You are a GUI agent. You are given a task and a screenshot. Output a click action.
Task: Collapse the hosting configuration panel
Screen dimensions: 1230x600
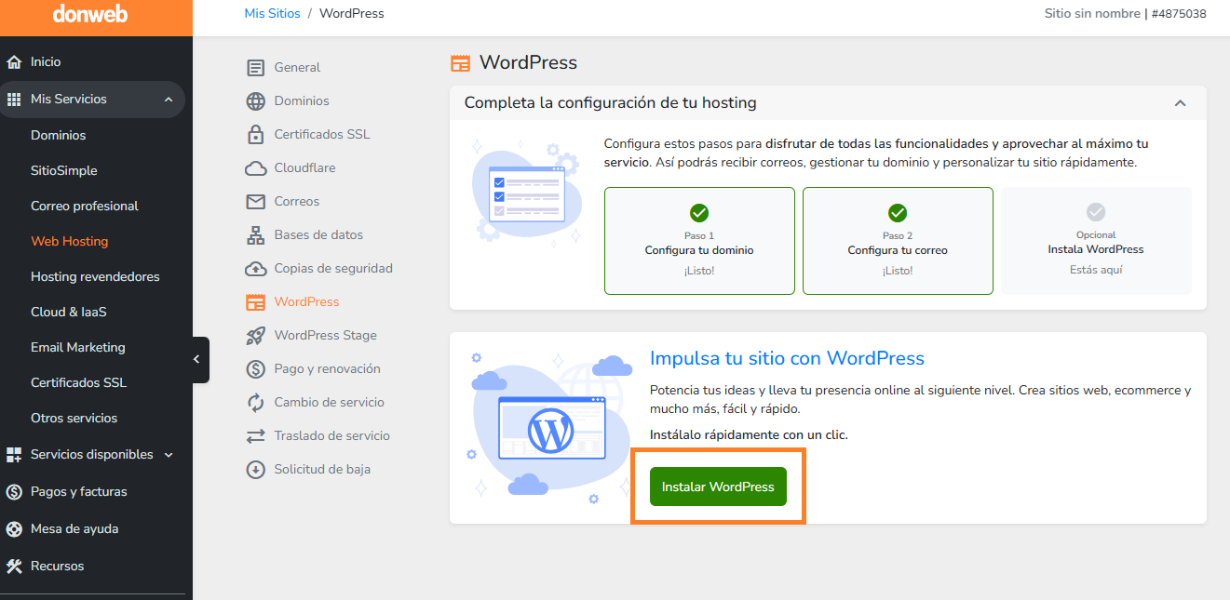tap(1180, 103)
